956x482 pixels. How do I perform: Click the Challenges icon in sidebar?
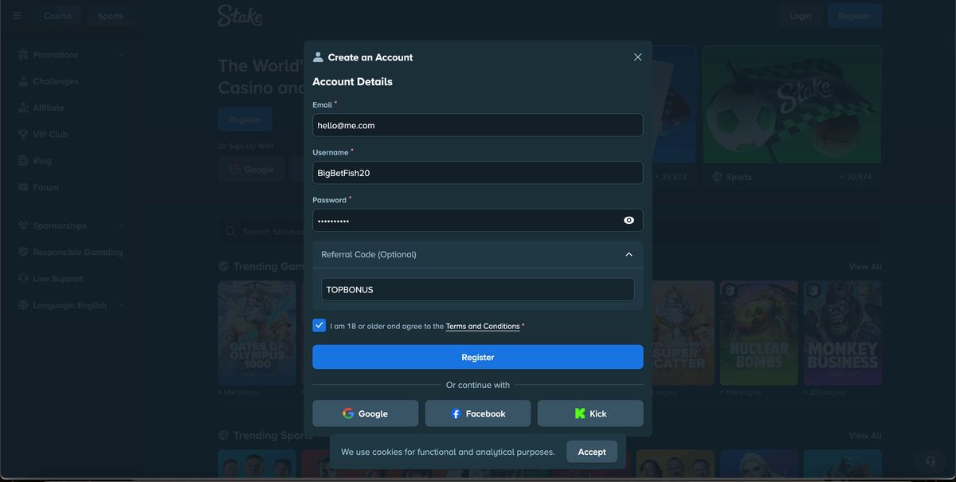pyautogui.click(x=23, y=81)
